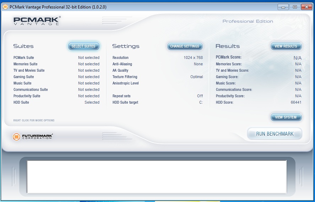This screenshot has width=315, height=202.
Task: Click the Music Suite label
Action: tap(22, 83)
